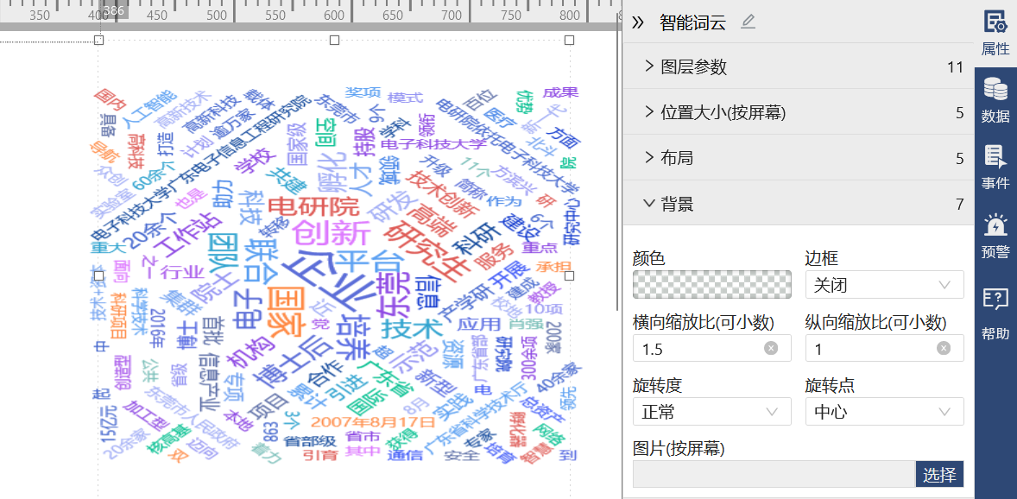Click the word 应用 in the word cloud
Screen dimensions: 1017x499
pyautogui.click(x=478, y=324)
